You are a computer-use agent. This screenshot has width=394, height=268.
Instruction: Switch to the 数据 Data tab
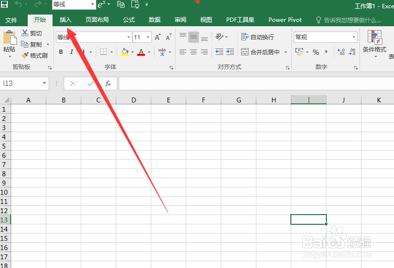tap(155, 19)
